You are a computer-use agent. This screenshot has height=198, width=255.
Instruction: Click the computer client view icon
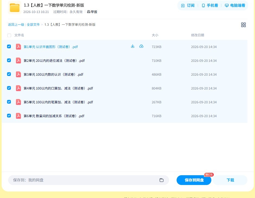[227, 6]
